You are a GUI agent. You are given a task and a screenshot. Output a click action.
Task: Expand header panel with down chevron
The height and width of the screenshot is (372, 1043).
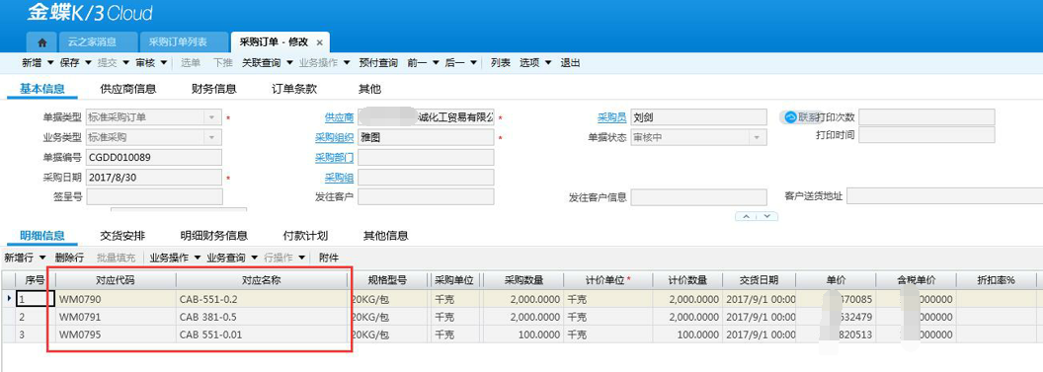[x=767, y=216]
